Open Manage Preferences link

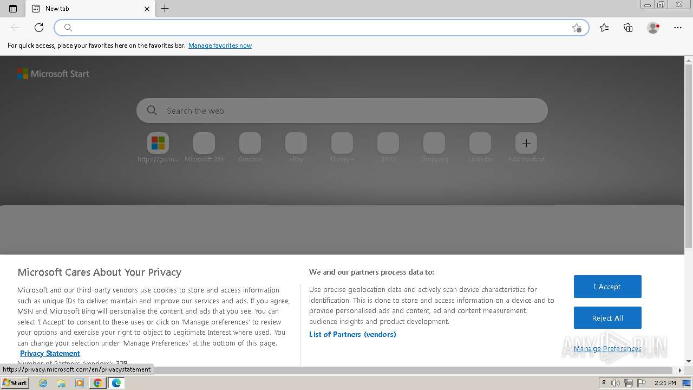[607, 348]
